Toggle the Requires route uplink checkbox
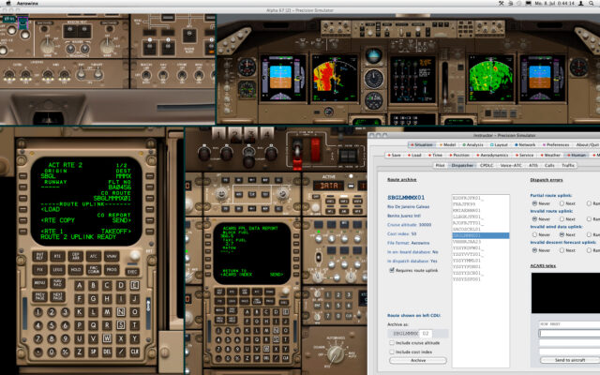600x375 pixels. coord(392,269)
